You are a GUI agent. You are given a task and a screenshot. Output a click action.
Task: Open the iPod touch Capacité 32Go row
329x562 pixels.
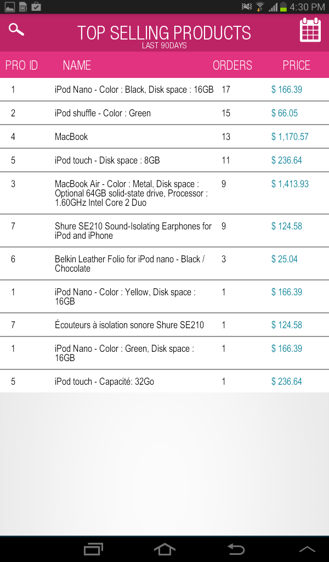click(x=164, y=381)
